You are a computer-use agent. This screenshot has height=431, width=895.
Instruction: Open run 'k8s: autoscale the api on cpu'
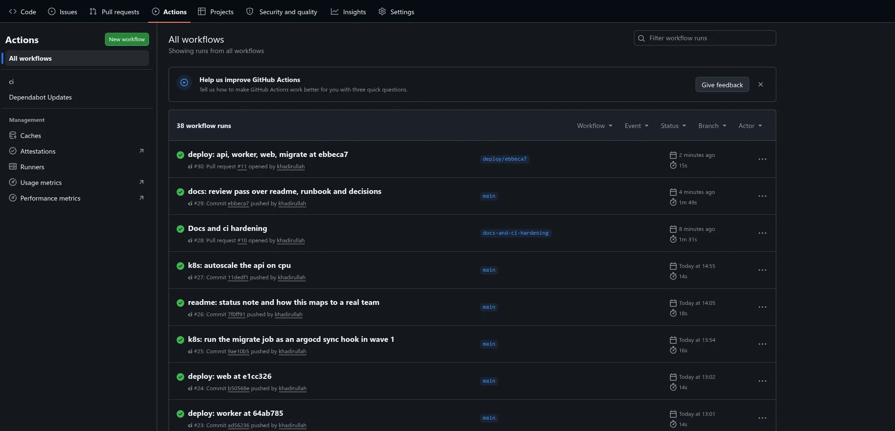pos(239,266)
